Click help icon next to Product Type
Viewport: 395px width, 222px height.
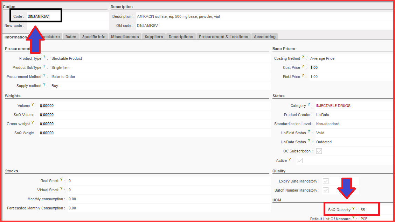pos(44,57)
